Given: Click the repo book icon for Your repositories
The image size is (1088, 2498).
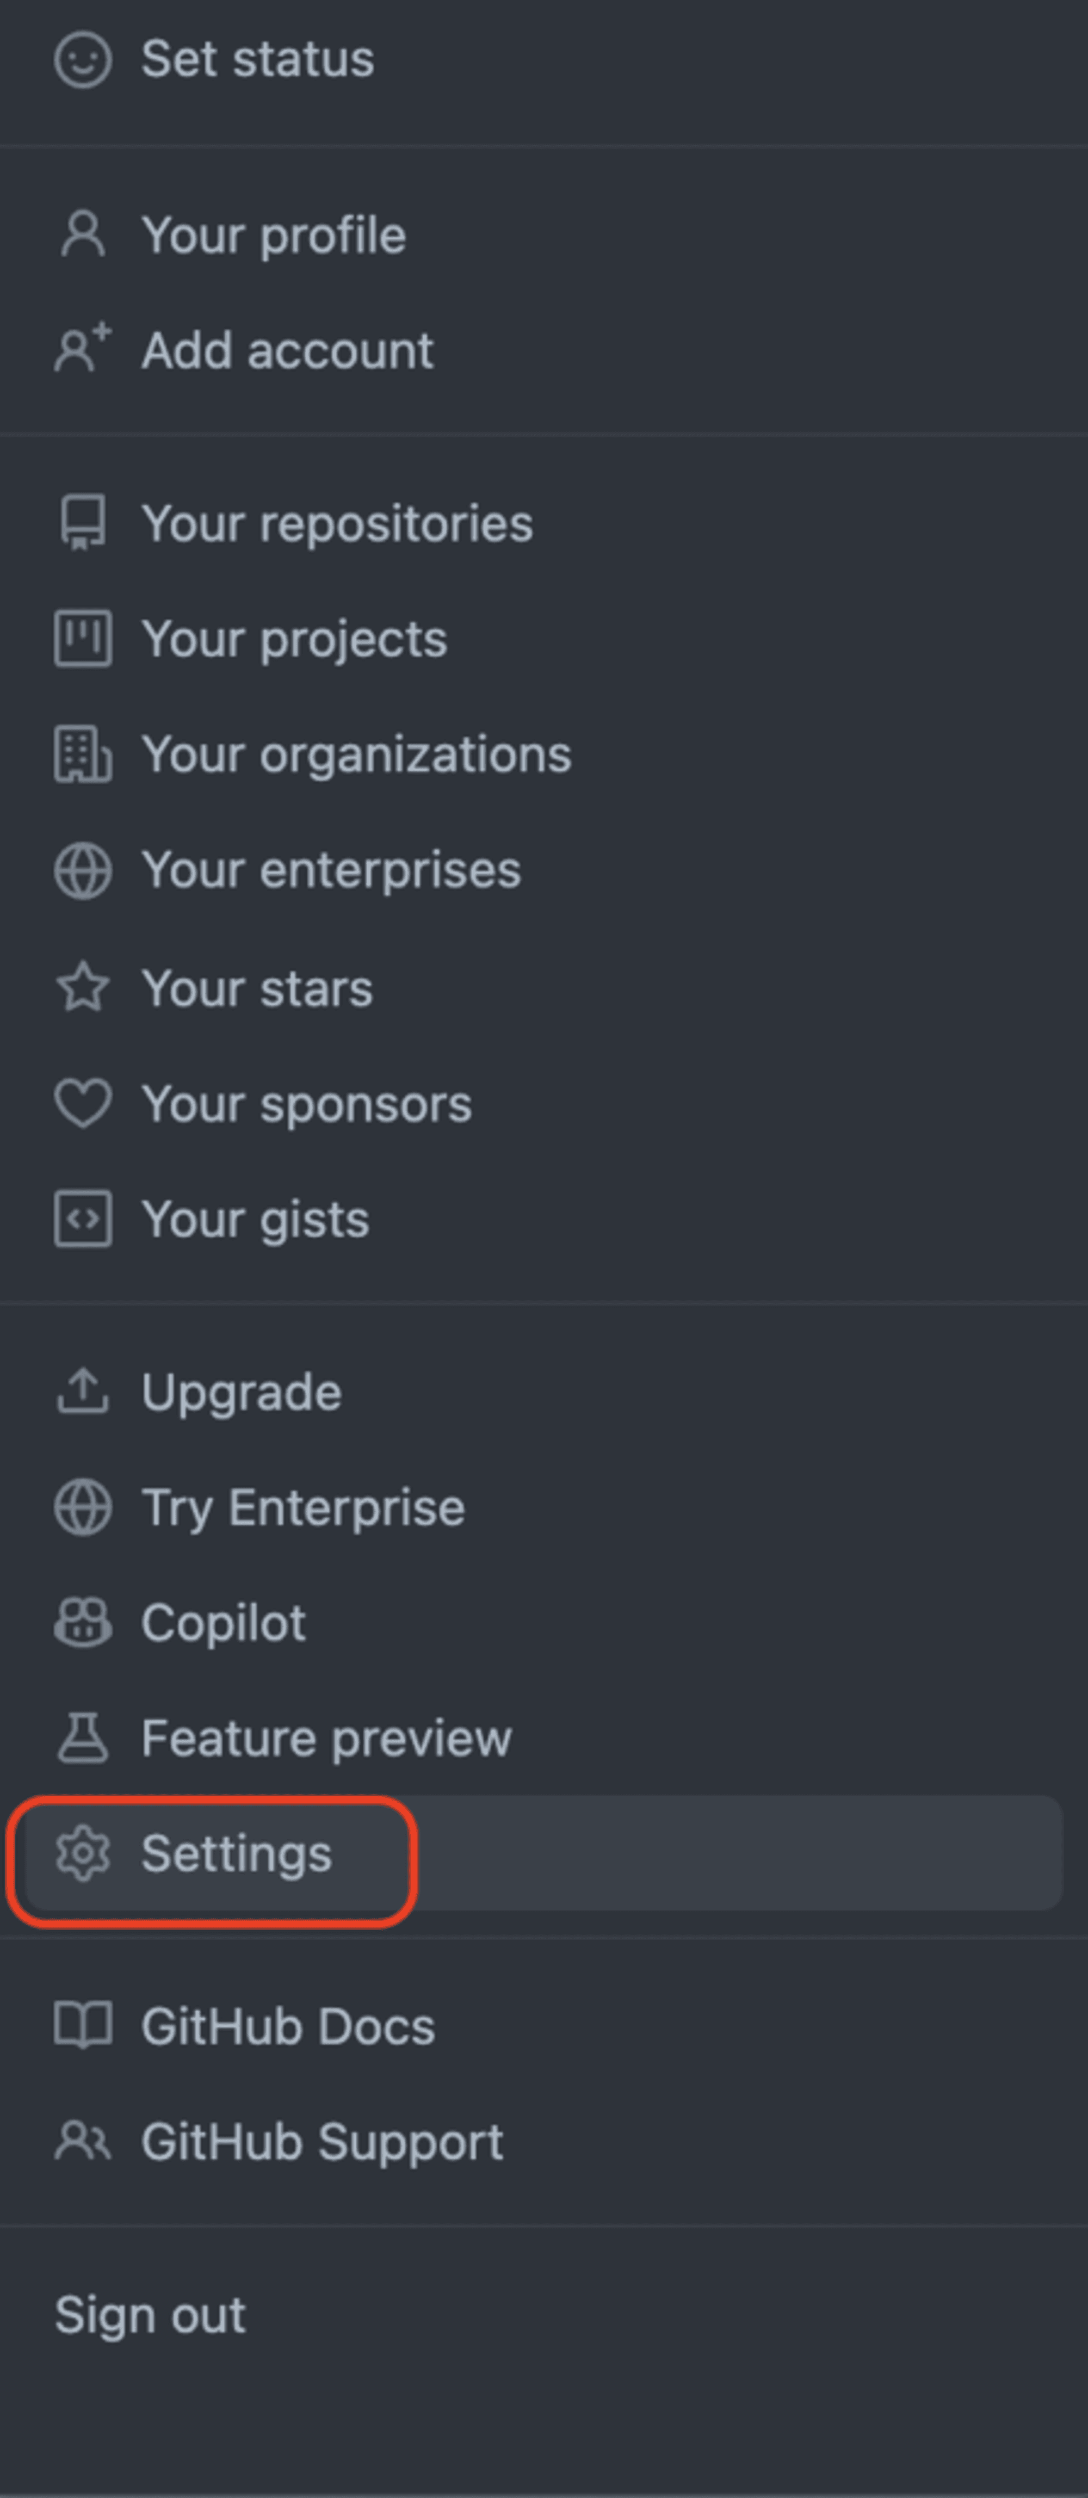Looking at the screenshot, I should (83, 524).
